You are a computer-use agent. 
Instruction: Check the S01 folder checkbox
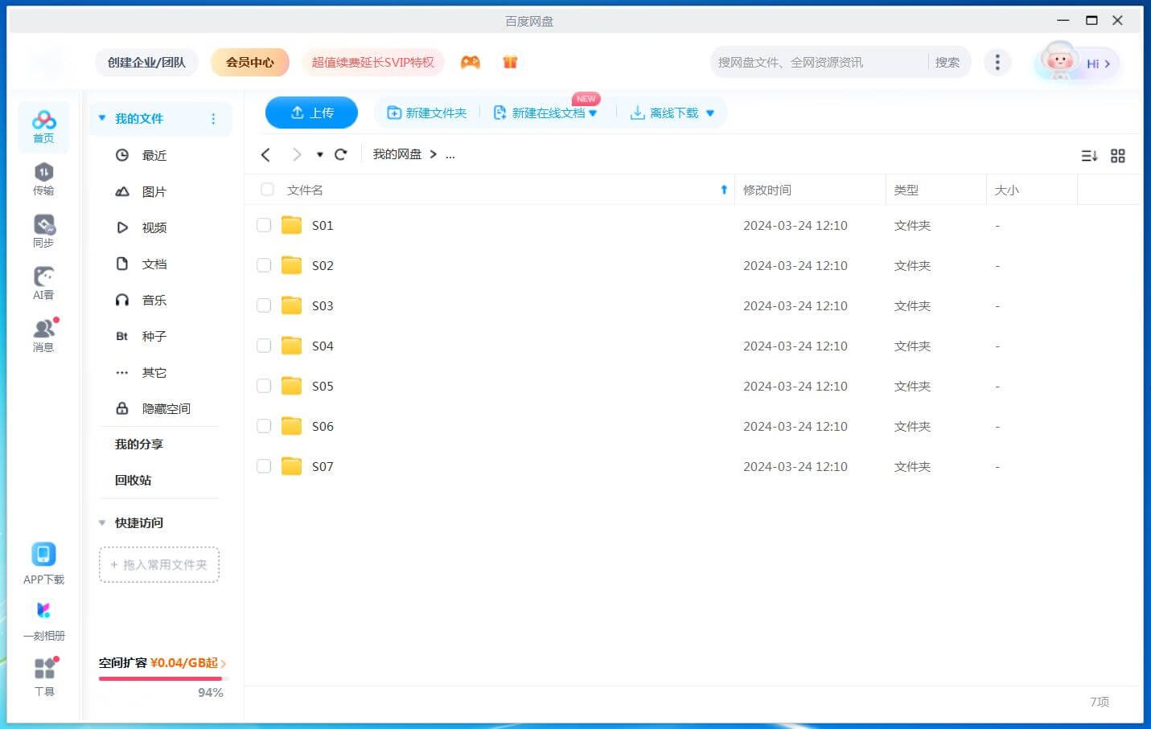[264, 225]
